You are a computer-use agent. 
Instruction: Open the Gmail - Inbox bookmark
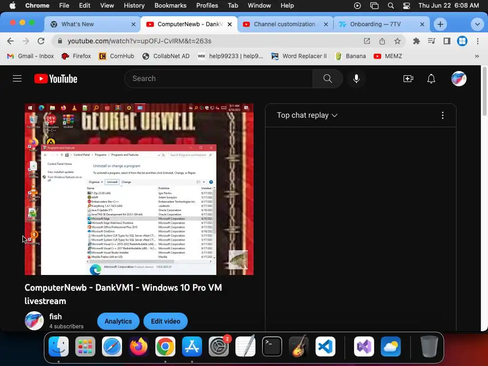tap(30, 56)
